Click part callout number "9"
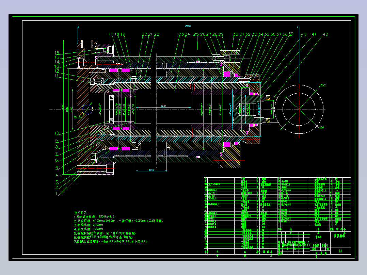The image size is (367, 275). pos(57,141)
